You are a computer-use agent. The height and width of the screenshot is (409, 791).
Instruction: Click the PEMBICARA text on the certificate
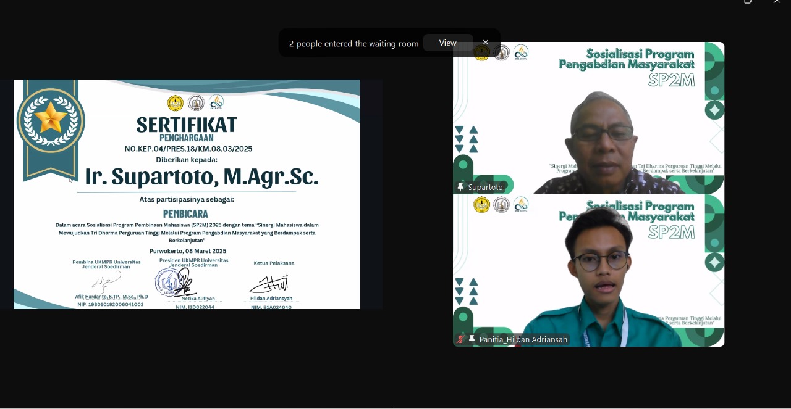185,214
